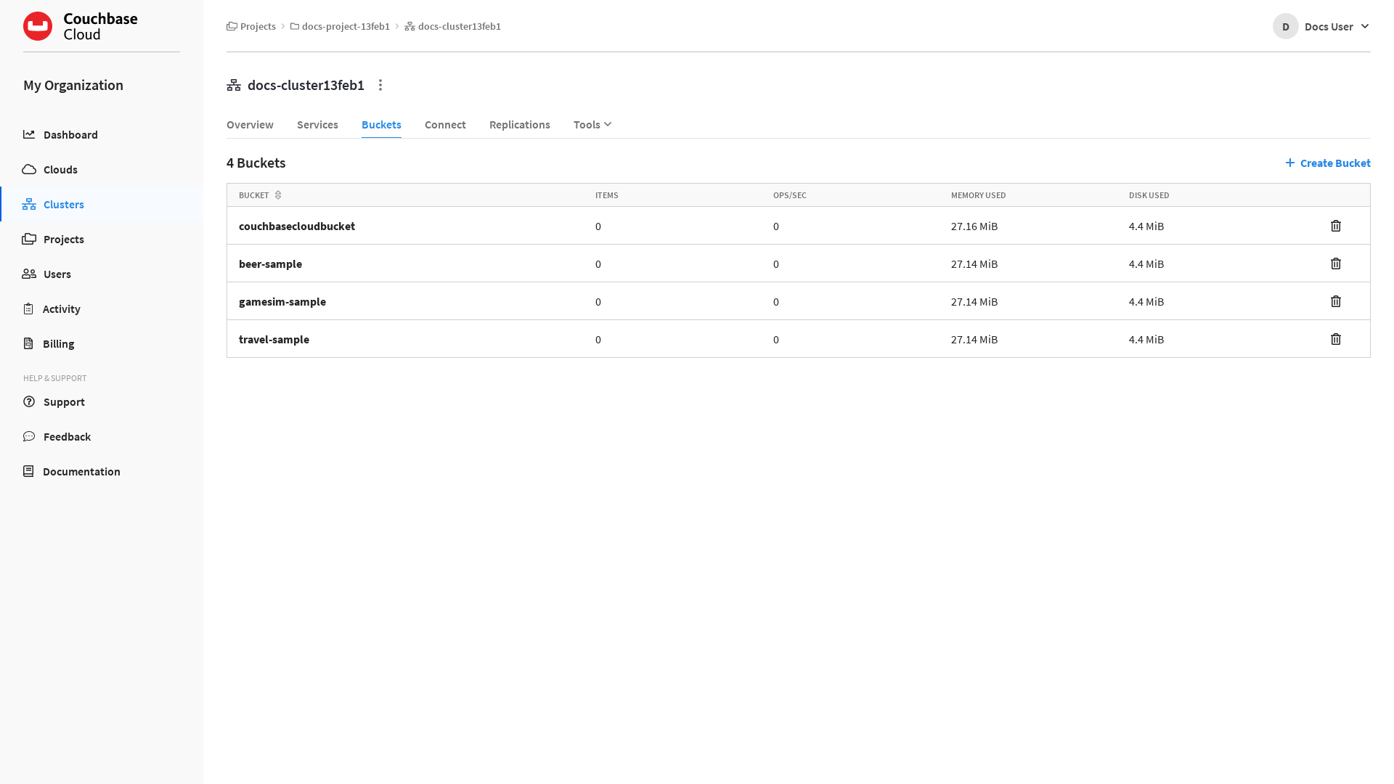
Task: Click the plus icon beside Create Bucket
Action: 1289,163
